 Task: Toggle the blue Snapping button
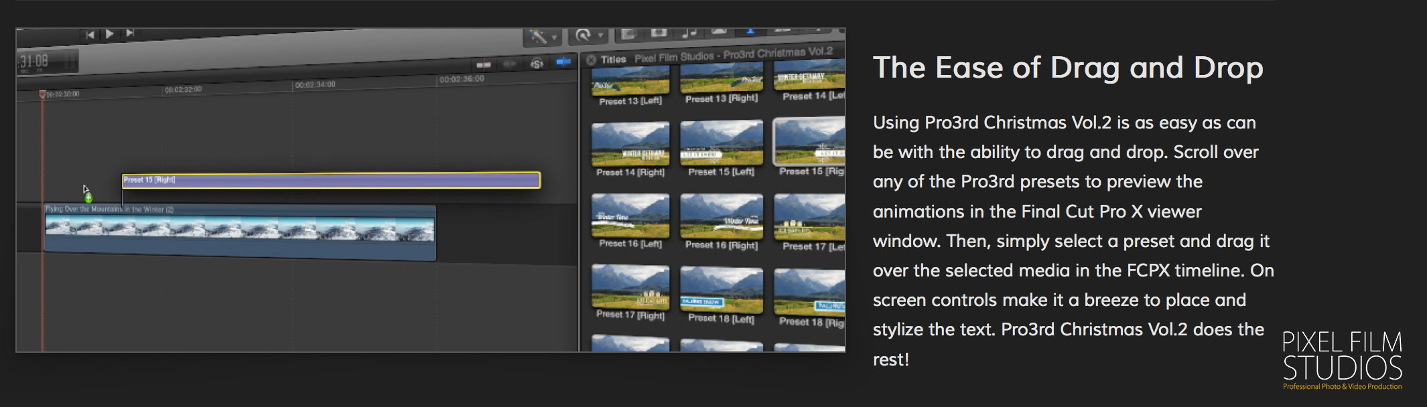pyautogui.click(x=563, y=62)
